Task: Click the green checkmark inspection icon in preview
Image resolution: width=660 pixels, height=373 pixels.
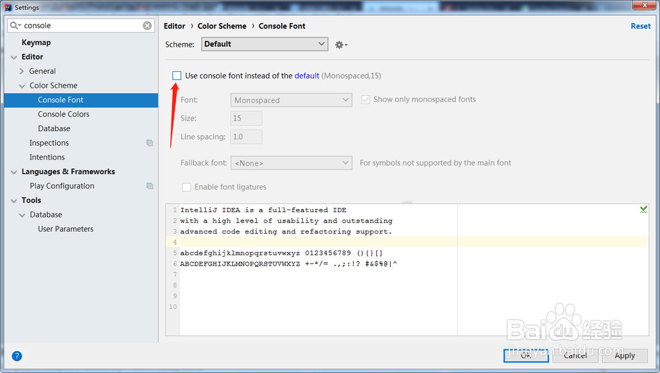Action: [643, 210]
